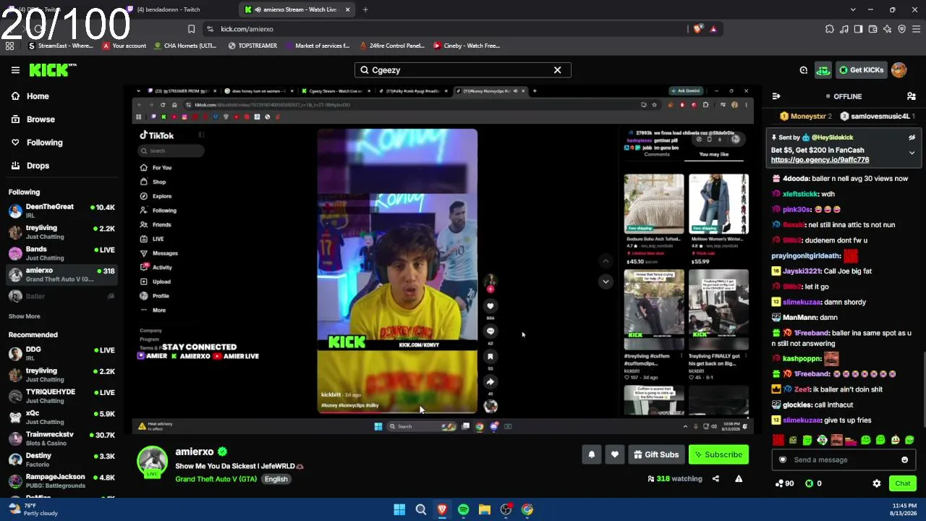Click the Send a message field
The image size is (926, 521).
pos(843,459)
